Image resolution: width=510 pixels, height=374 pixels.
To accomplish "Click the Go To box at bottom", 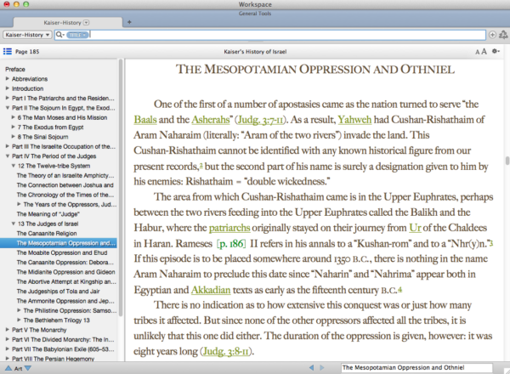I will coord(416,368).
